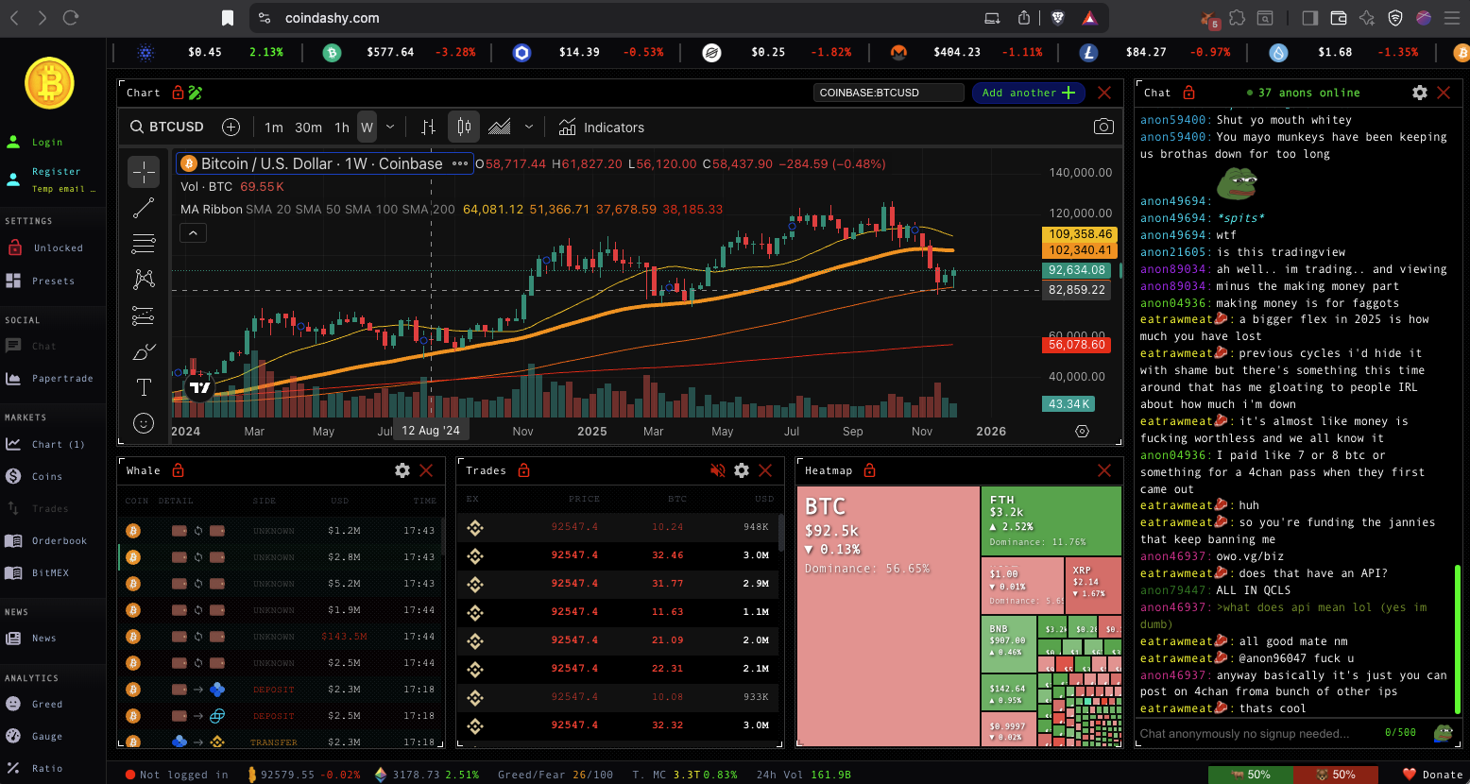Select the W weekly timeframe
The image size is (1470, 784).
(367, 127)
